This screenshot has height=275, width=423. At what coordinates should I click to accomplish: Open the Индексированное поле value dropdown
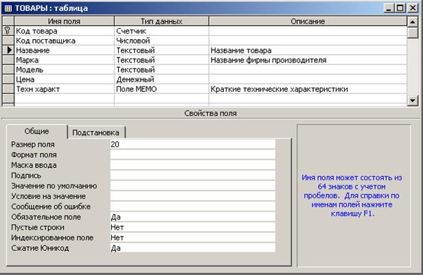(x=192, y=238)
